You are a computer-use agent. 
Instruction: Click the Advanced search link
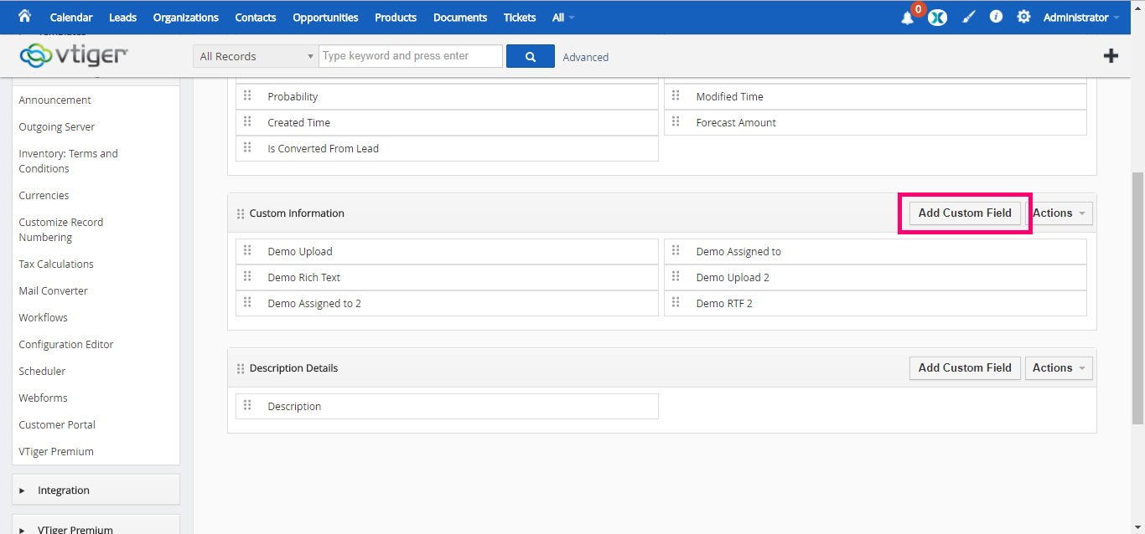[x=586, y=57]
